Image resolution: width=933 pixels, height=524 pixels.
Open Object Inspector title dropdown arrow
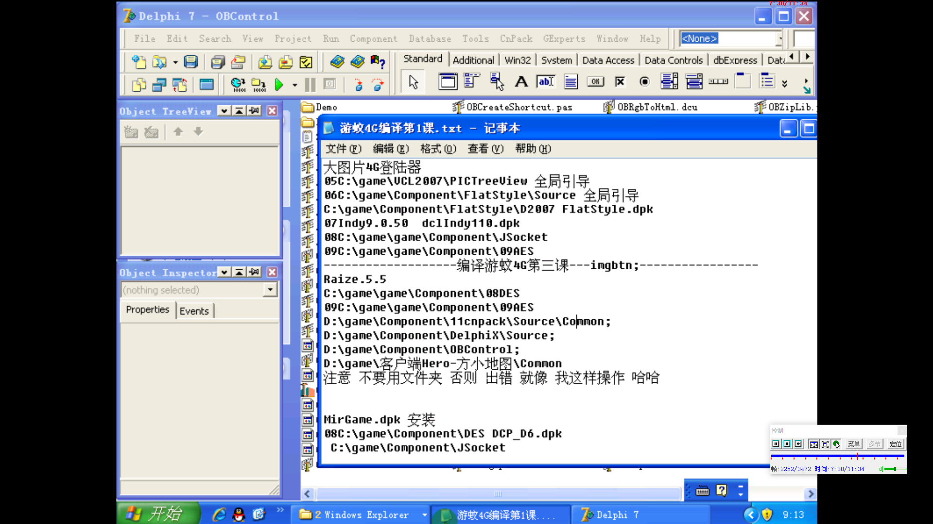click(224, 272)
